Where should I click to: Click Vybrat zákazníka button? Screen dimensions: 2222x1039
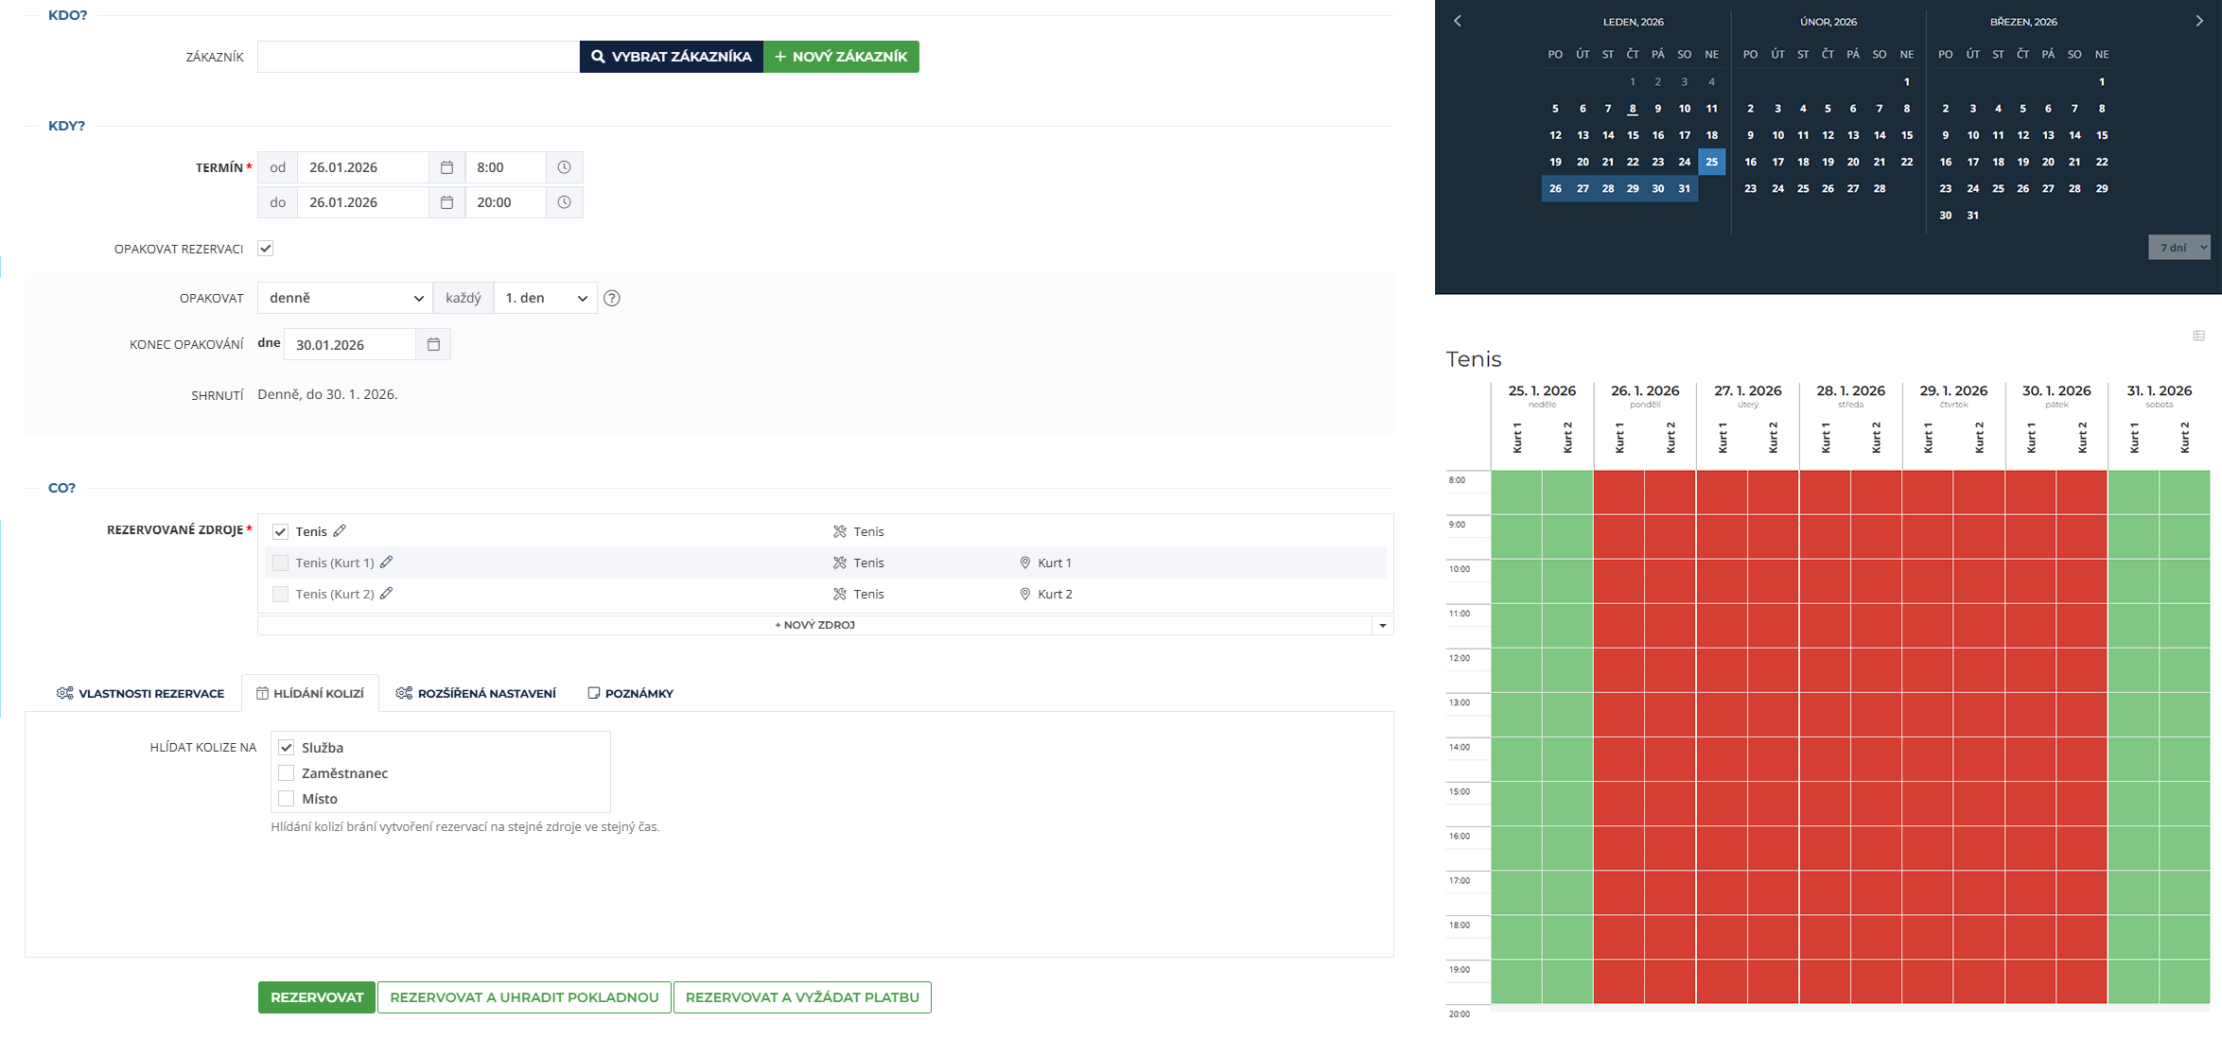(x=671, y=57)
